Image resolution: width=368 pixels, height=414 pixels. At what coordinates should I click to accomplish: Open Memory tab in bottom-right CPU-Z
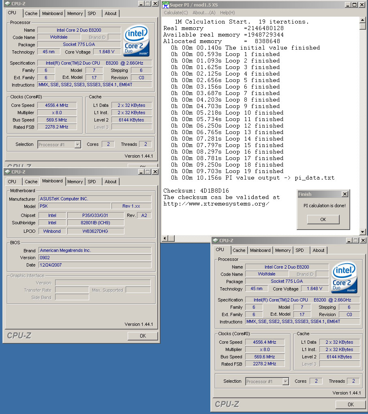pos(283,250)
